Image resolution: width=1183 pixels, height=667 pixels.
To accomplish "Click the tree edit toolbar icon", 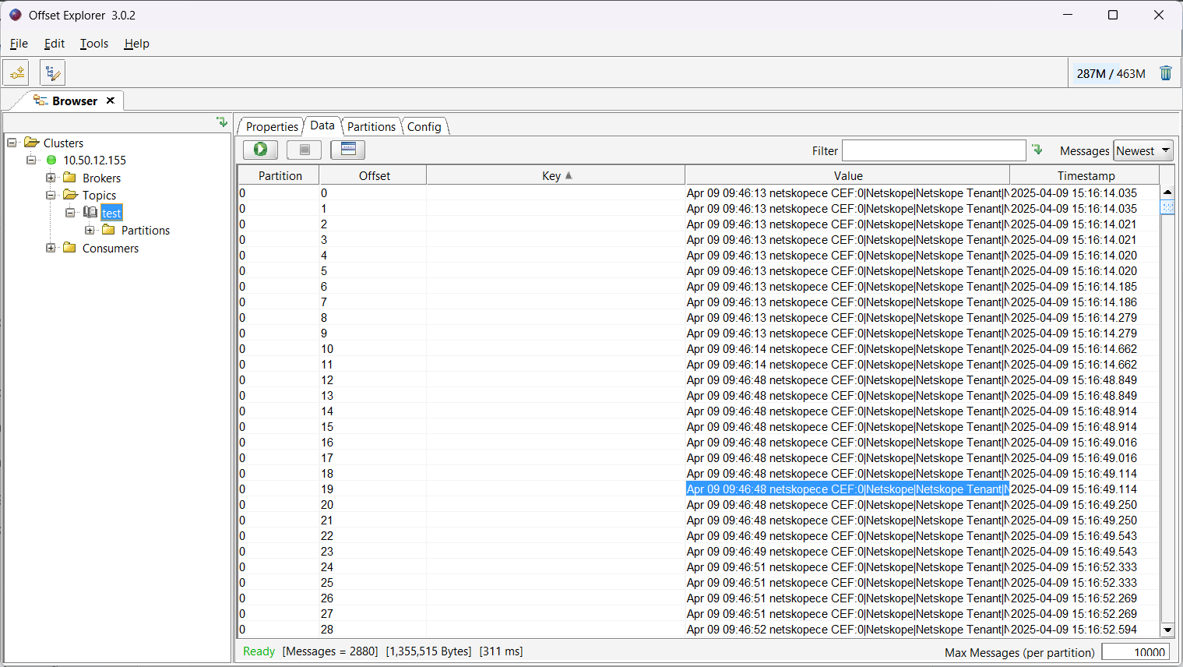I will pyautogui.click(x=52, y=73).
